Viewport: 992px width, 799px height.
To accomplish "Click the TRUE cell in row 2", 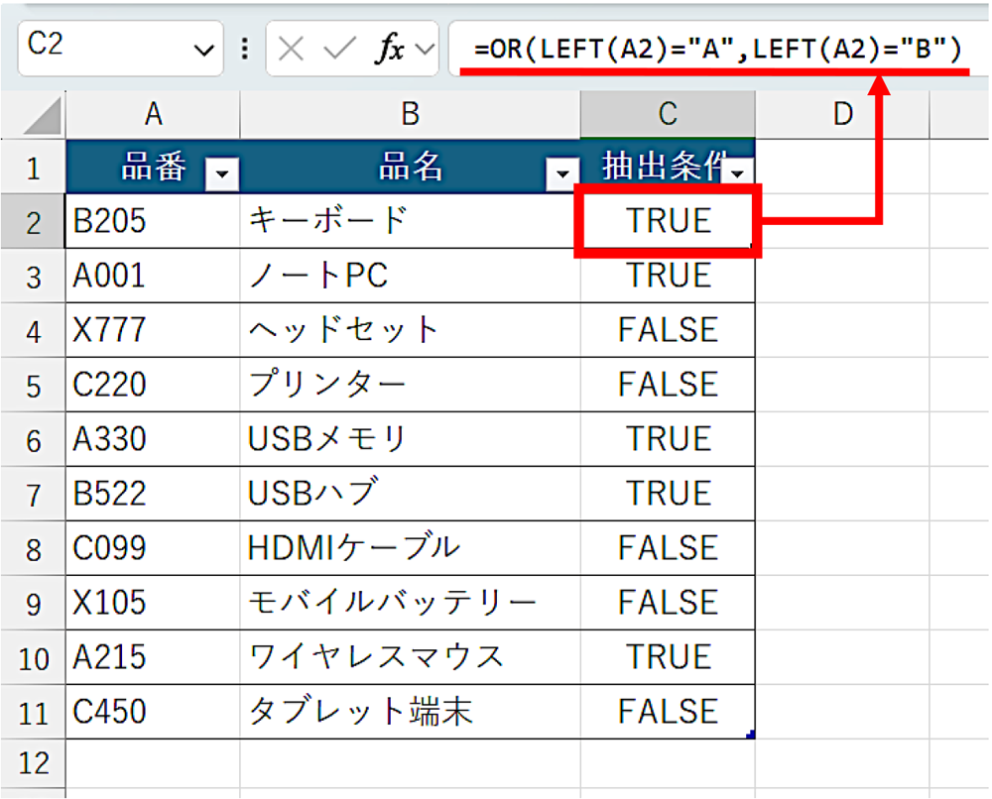I will click(668, 221).
